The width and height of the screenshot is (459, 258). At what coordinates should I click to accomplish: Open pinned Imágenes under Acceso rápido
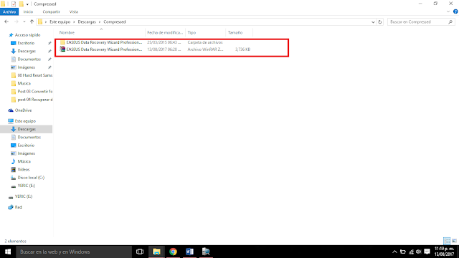coord(26,67)
